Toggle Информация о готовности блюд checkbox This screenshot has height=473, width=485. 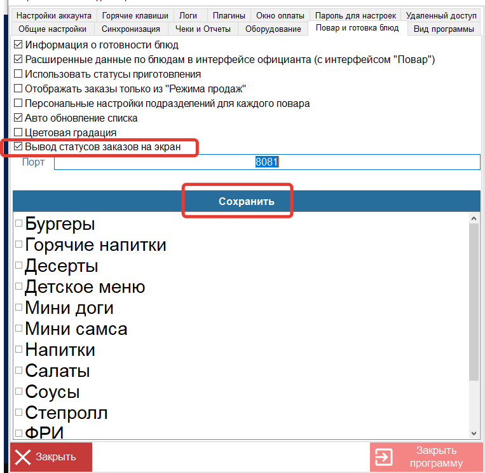pyautogui.click(x=18, y=45)
